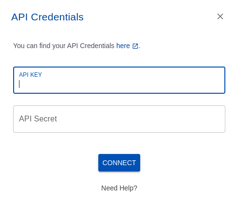This screenshot has width=238, height=205.
Task: Get assistance via Need Help? text
Action: pyautogui.click(x=119, y=188)
